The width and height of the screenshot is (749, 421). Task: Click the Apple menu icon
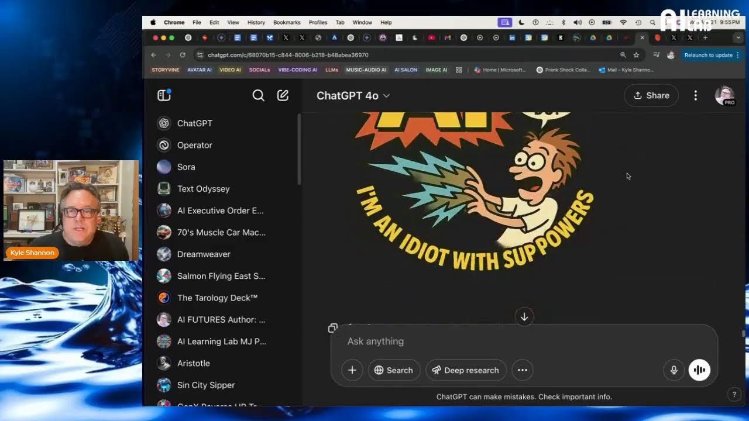153,22
